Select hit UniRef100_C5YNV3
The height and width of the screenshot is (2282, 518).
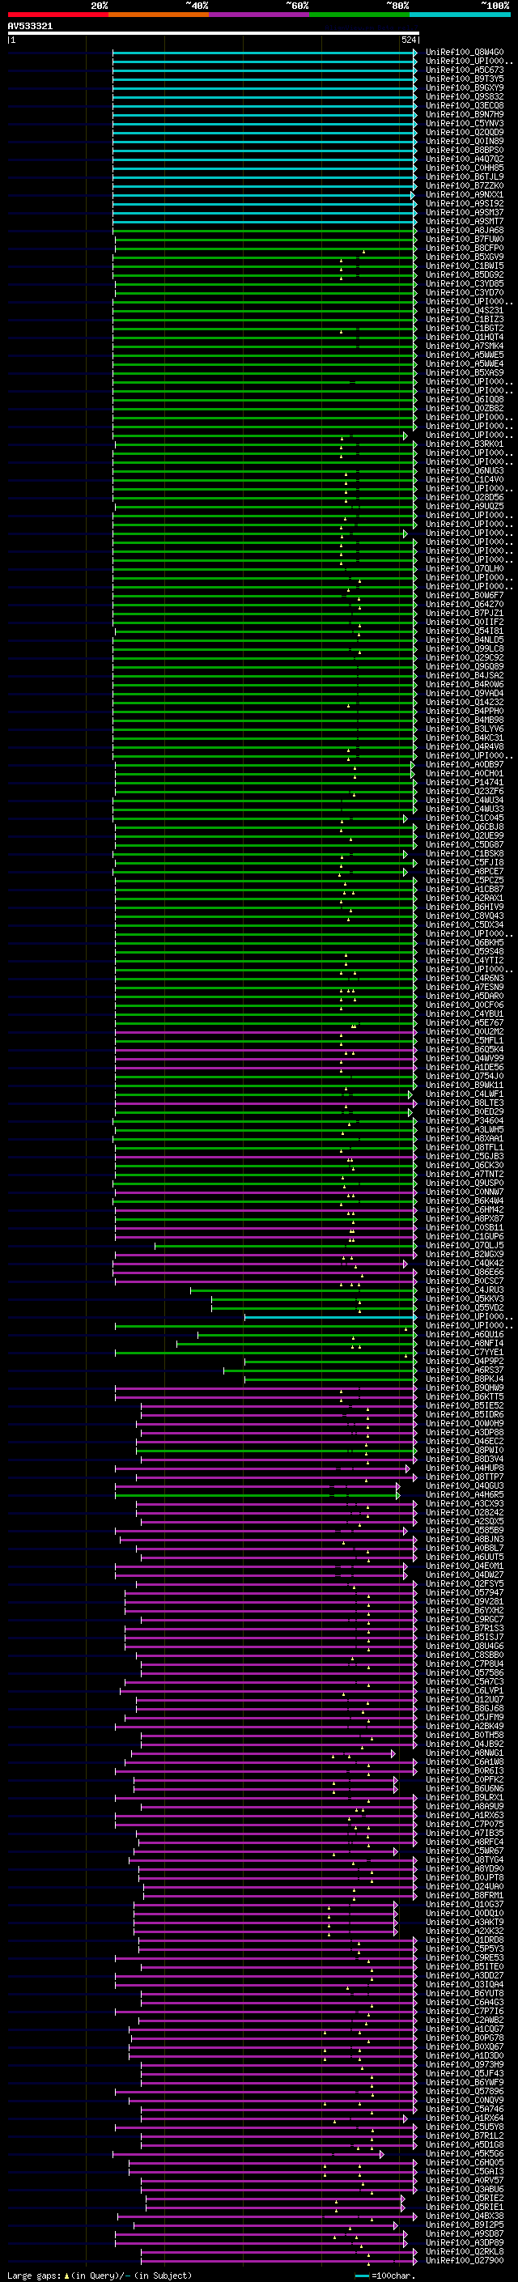pos(464,123)
